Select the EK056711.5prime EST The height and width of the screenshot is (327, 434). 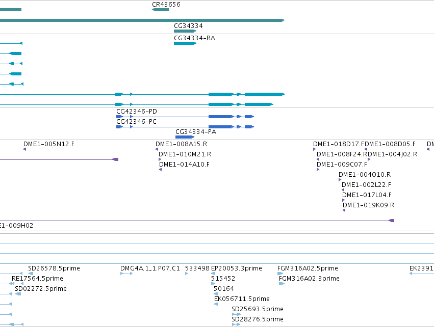pyautogui.click(x=216, y=304)
